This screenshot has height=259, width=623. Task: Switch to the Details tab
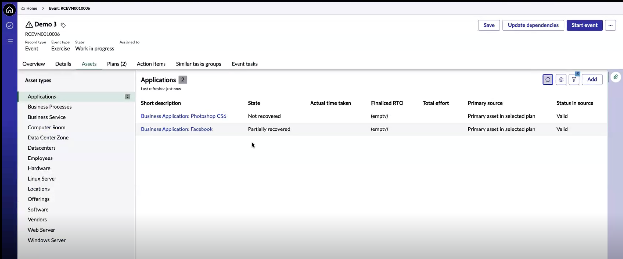tap(63, 64)
